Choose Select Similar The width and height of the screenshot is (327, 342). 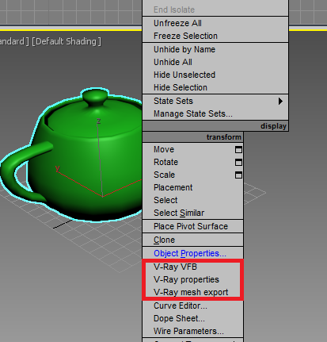192,213
